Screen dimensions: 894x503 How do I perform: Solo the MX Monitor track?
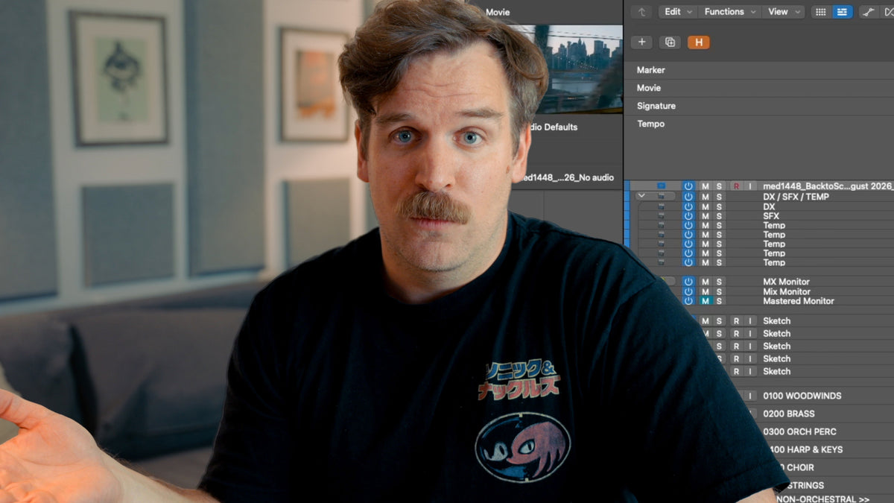(x=719, y=282)
